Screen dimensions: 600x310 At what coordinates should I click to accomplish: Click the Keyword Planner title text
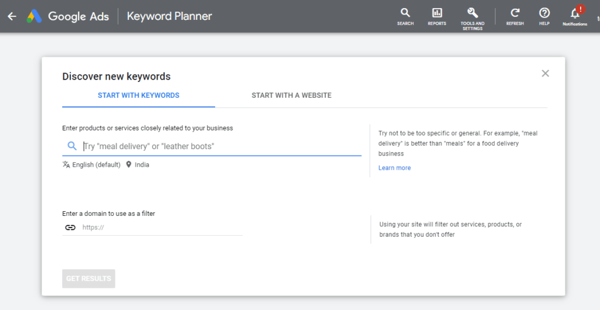click(x=169, y=16)
